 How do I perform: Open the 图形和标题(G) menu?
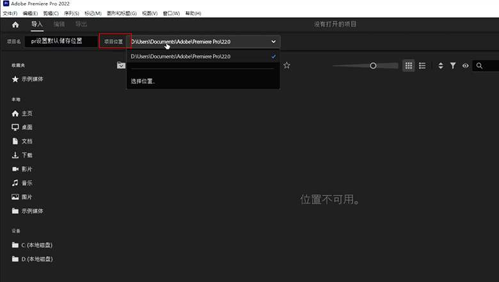click(x=122, y=13)
